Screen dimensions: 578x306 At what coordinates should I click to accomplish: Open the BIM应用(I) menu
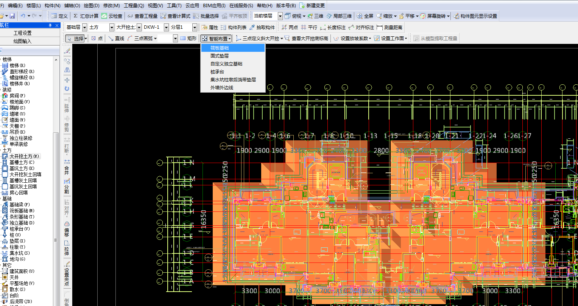pyautogui.click(x=214, y=5)
